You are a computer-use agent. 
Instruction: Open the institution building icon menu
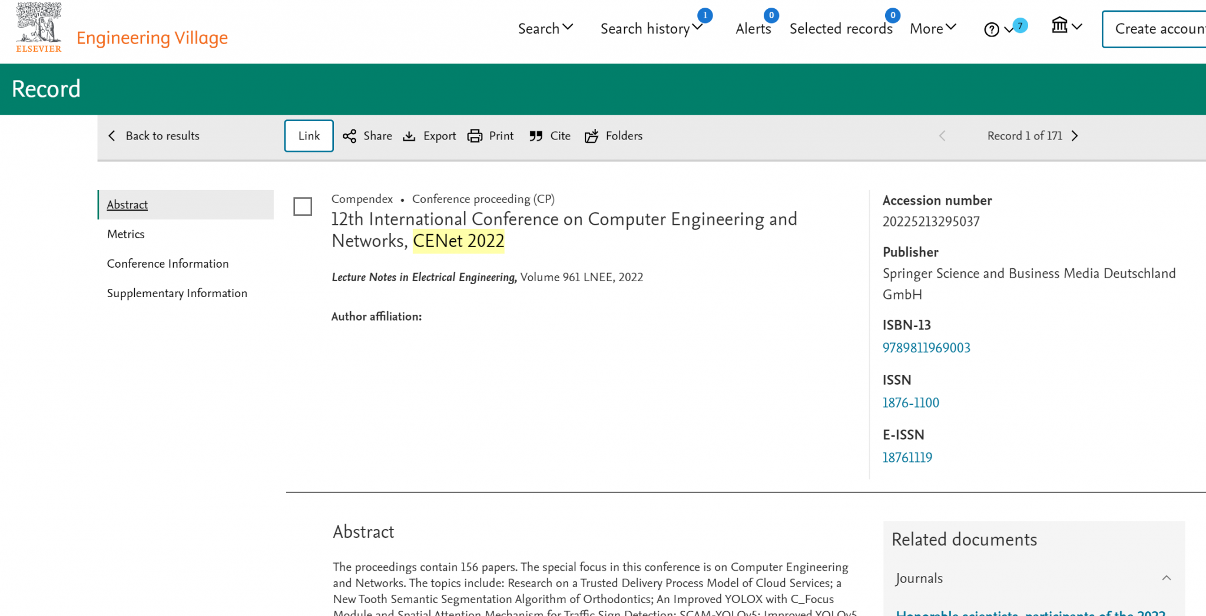click(1066, 26)
